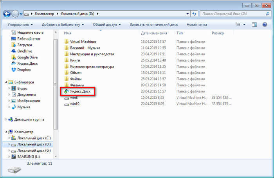The image size is (274, 178).
Task: Select the Яндекс.Диск sidebar favorite icon
Action: [x=13, y=64]
